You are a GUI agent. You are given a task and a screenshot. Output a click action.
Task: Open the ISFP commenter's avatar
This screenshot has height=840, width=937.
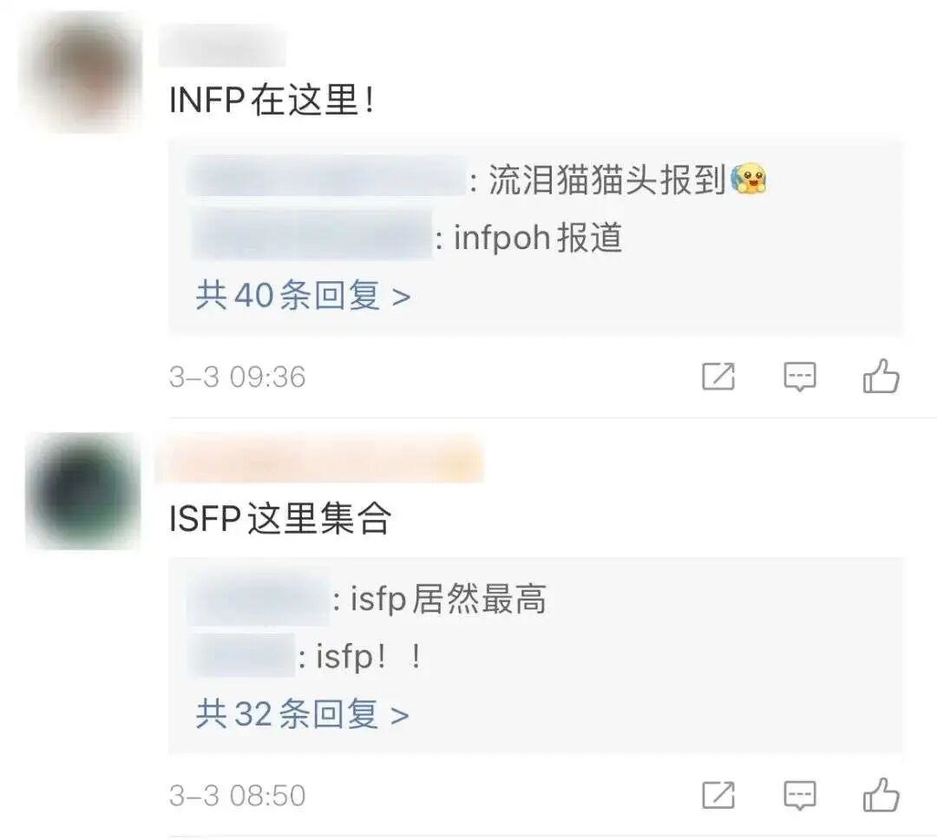point(83,490)
